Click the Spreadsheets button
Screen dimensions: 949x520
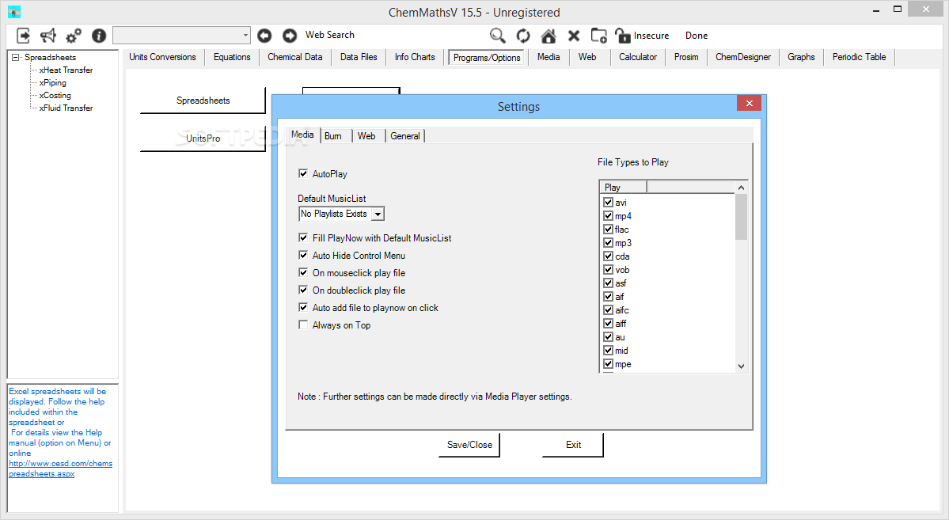pos(203,101)
